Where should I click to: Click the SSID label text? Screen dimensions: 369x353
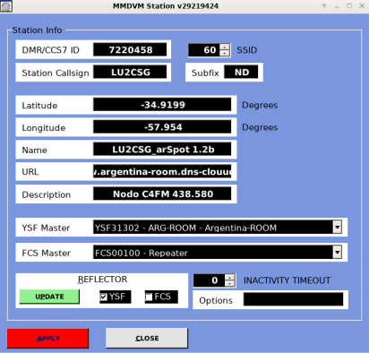pos(247,50)
